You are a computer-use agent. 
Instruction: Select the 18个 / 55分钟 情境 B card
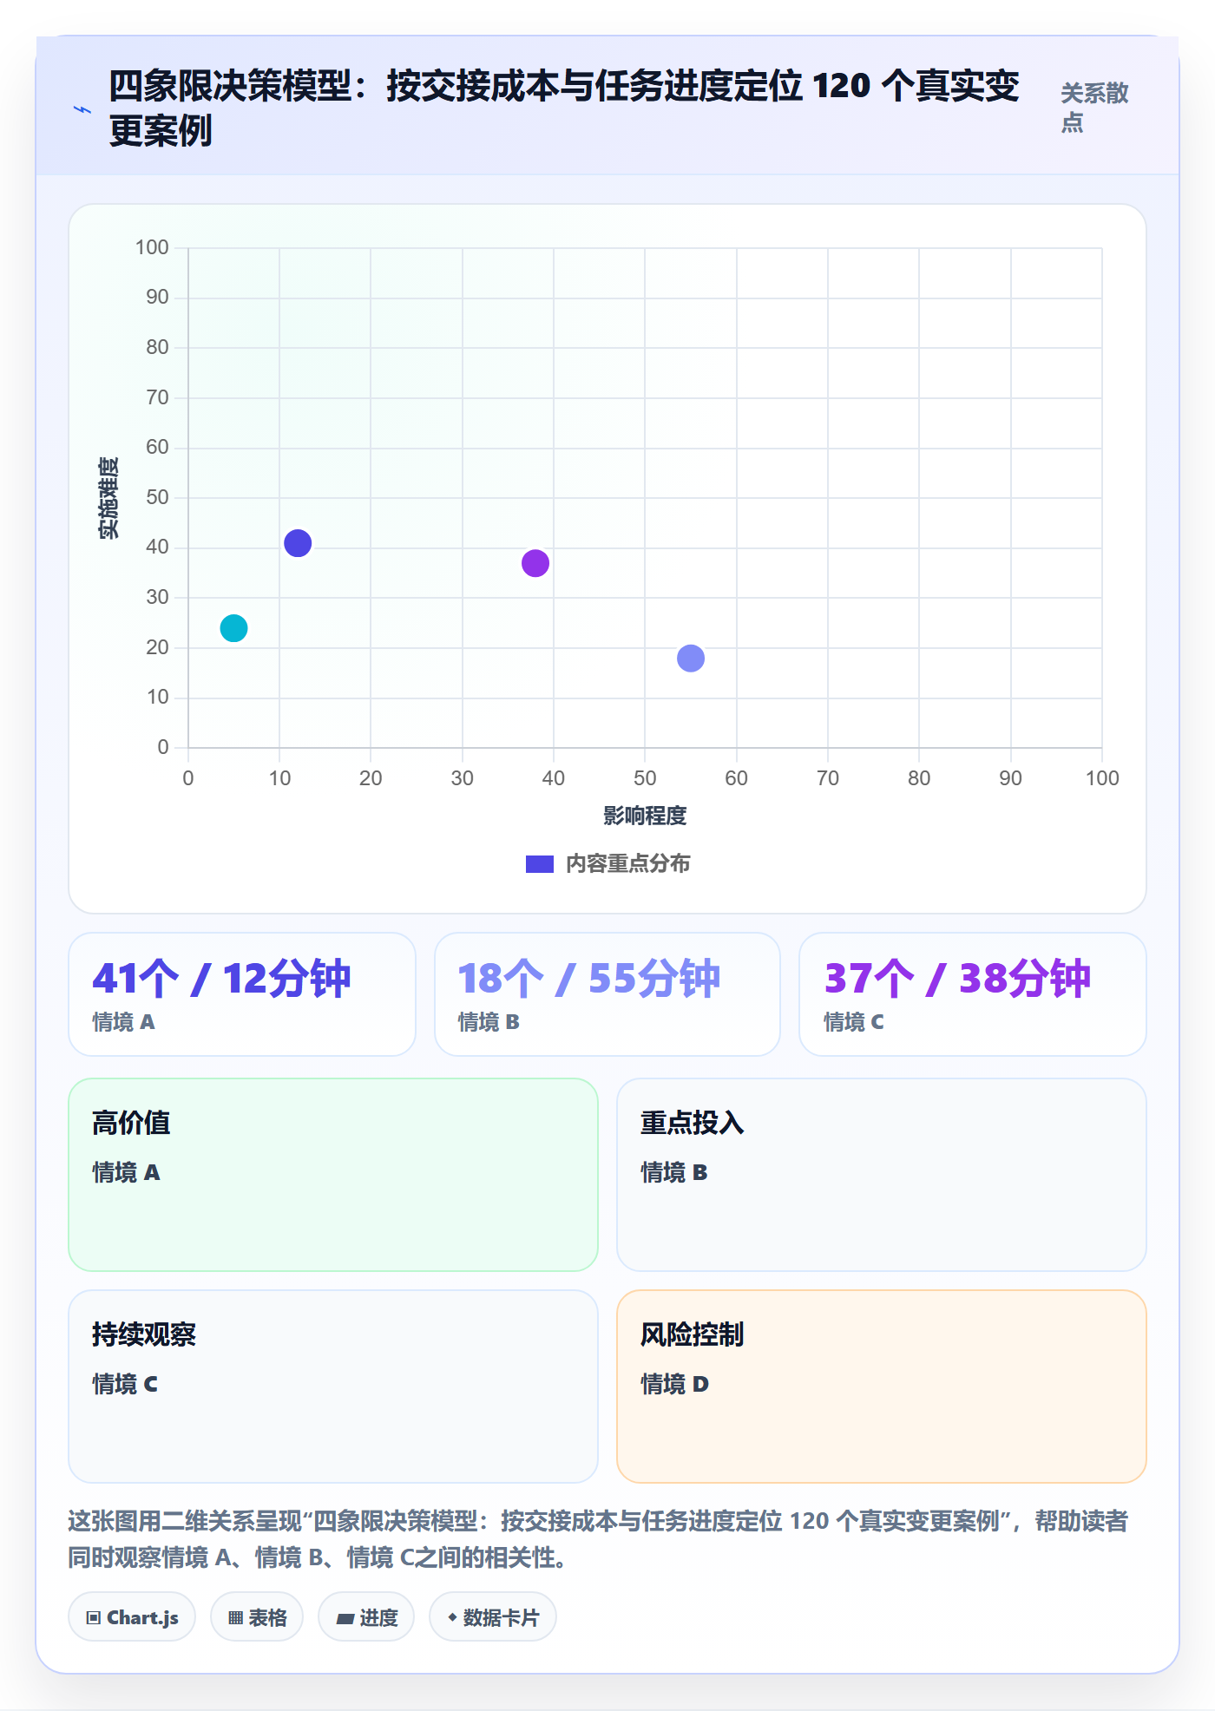pyautogui.click(x=607, y=994)
